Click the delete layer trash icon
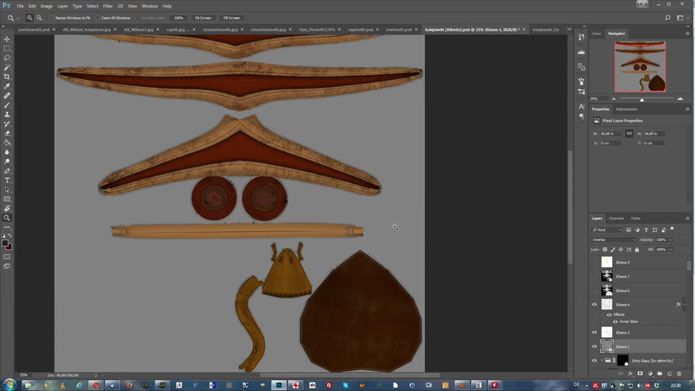This screenshot has height=391, width=695. point(679,374)
